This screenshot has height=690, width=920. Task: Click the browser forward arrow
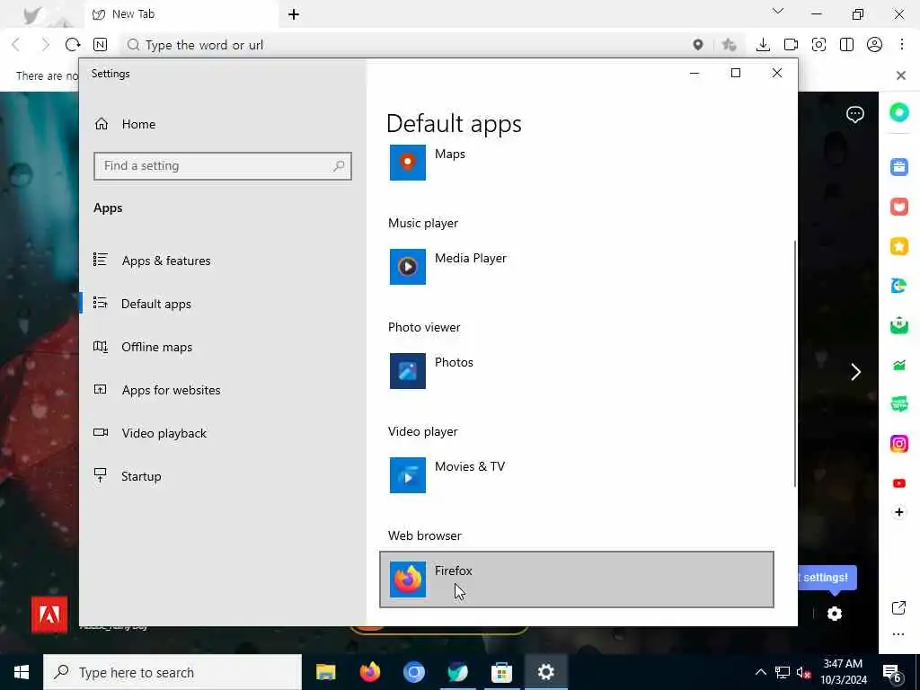(45, 45)
